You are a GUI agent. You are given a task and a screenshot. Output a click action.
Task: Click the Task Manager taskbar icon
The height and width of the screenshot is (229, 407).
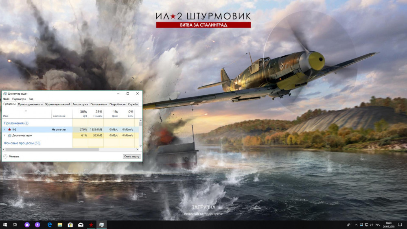point(101,225)
